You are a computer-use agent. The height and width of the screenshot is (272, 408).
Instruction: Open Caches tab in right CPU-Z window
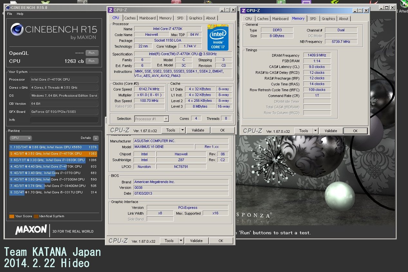click(263, 19)
